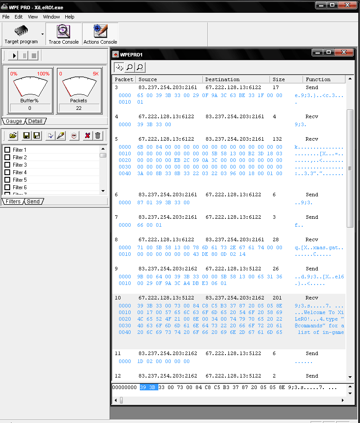This screenshot has height=423, width=360.
Task: Click the hex pane scroll-up arrow
Action: [350, 386]
